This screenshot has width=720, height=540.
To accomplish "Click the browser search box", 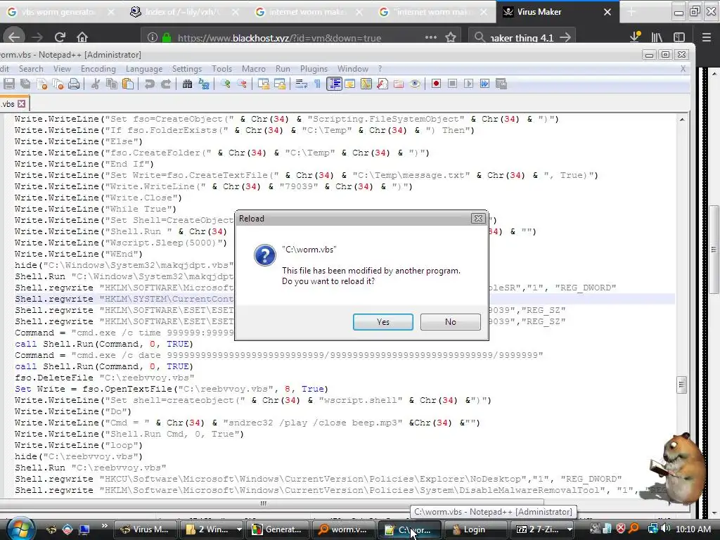I will tap(521, 38).
